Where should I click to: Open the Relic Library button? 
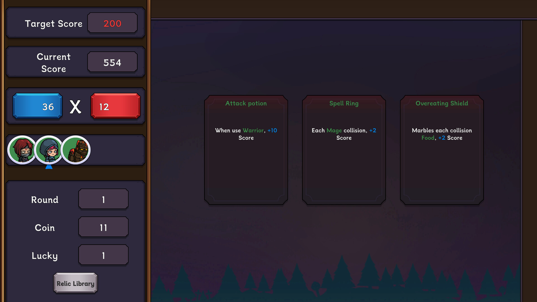click(75, 283)
